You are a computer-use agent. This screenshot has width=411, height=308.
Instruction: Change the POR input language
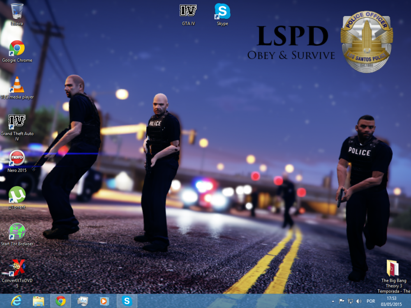[x=371, y=301]
